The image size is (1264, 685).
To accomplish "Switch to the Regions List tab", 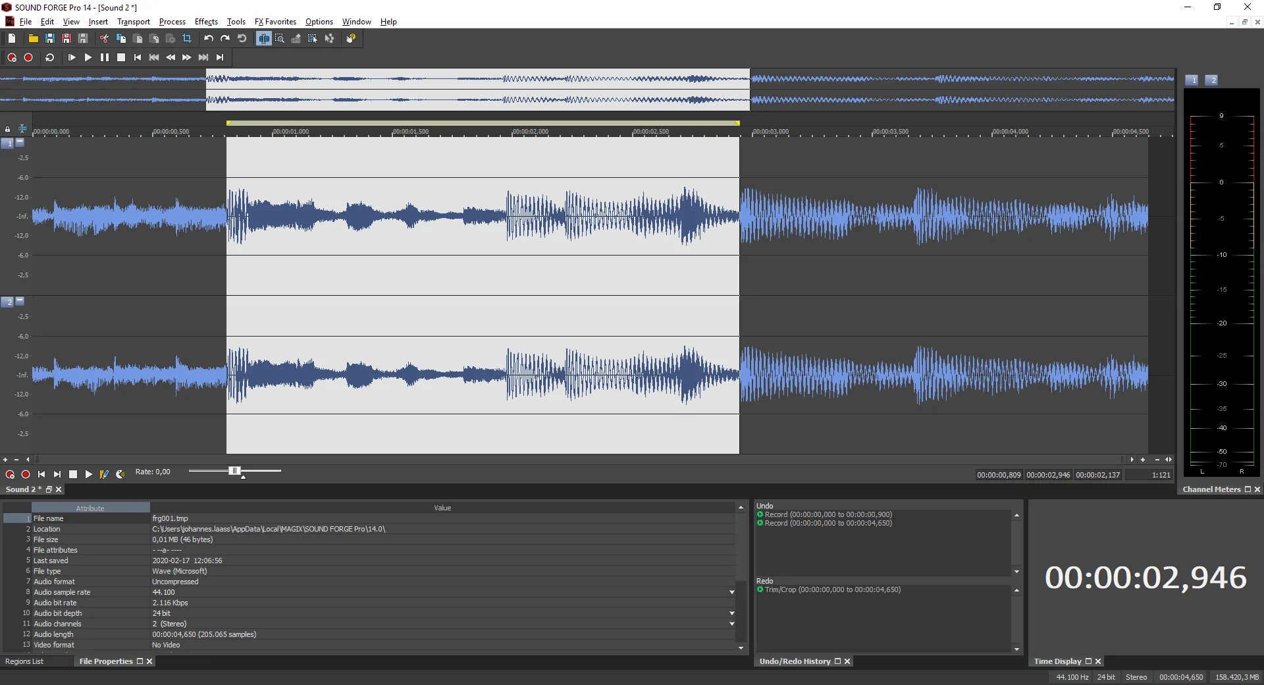I will (24, 661).
